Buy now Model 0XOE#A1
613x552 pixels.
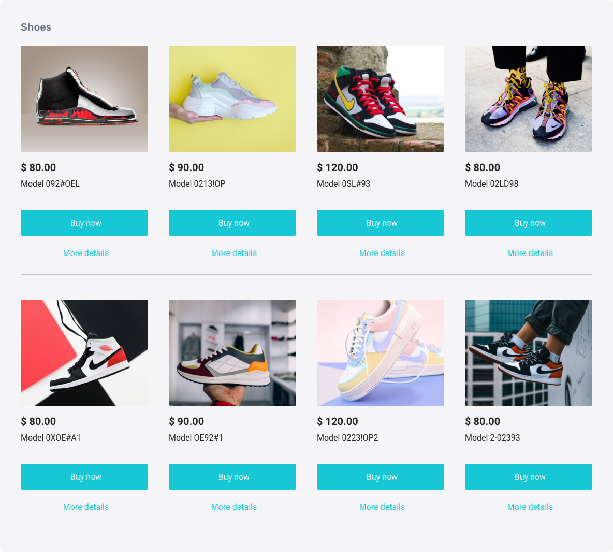click(x=84, y=477)
